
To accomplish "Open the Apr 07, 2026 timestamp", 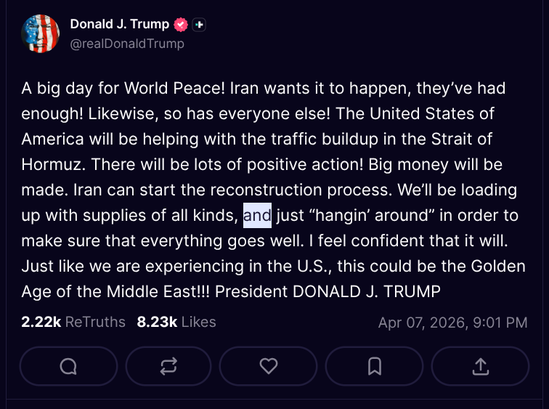I will (x=452, y=322).
